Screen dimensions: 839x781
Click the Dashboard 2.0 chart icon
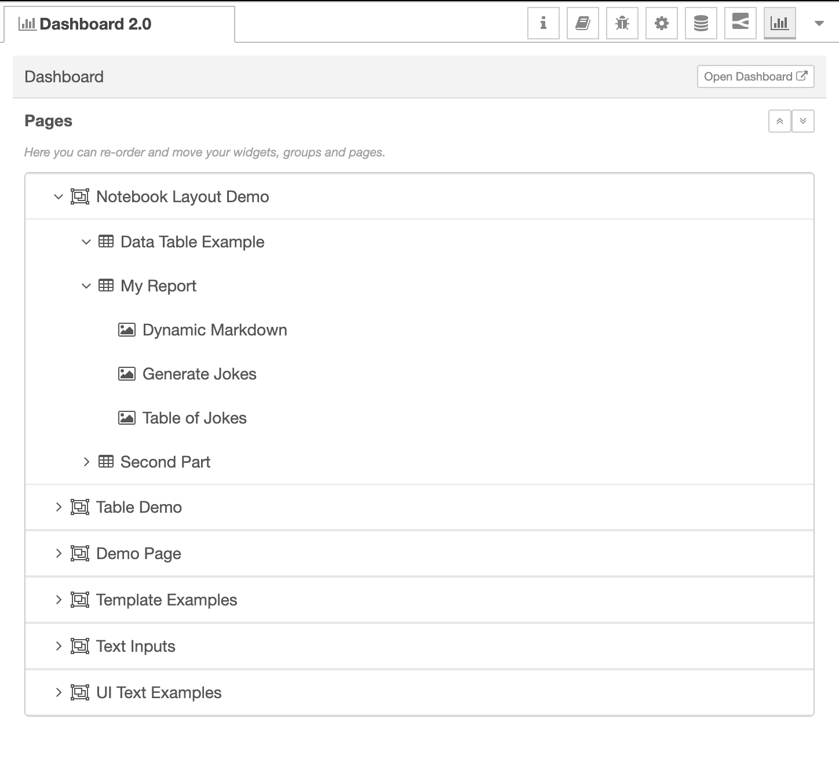point(27,24)
